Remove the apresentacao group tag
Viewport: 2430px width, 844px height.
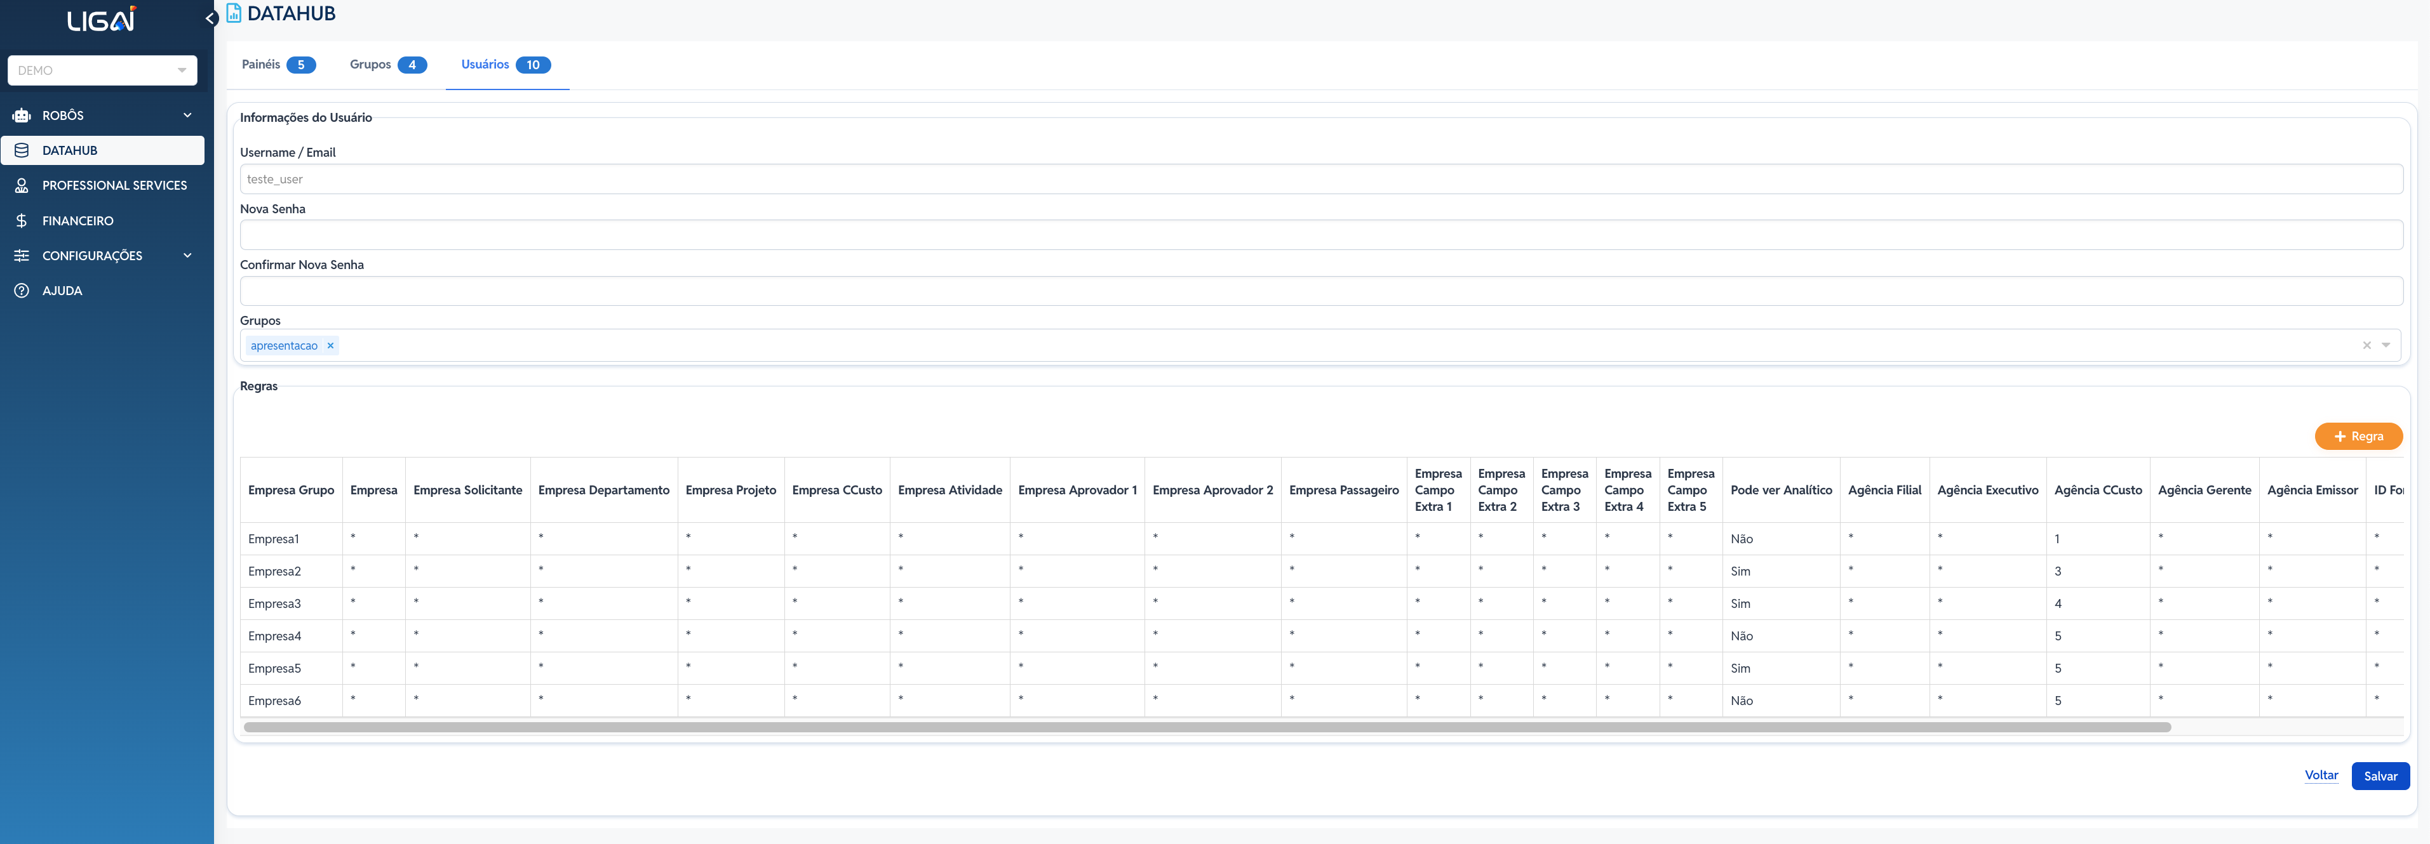[x=330, y=346]
